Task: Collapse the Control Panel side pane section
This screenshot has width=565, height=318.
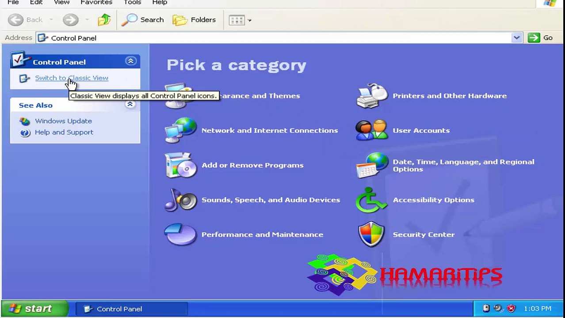Action: (130, 61)
